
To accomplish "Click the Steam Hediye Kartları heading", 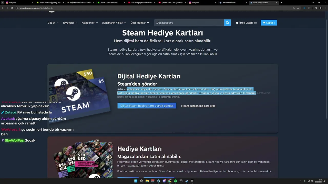I will pyautogui.click(x=162, y=33).
